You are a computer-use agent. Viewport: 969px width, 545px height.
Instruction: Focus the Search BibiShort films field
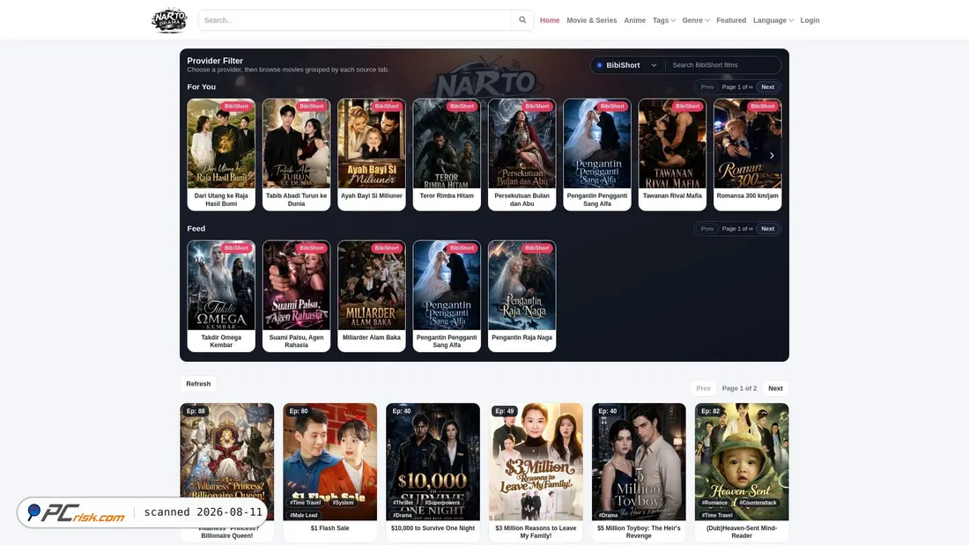[723, 65]
